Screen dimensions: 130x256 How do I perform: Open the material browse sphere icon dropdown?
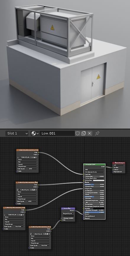(35, 133)
